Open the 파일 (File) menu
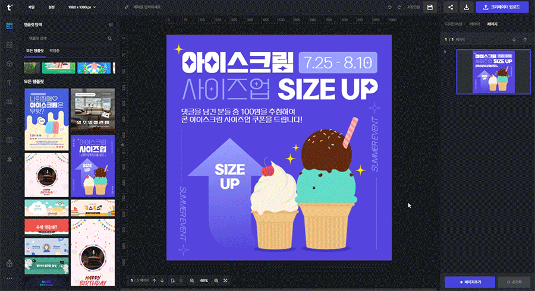Image resolution: width=535 pixels, height=291 pixels. click(x=31, y=7)
